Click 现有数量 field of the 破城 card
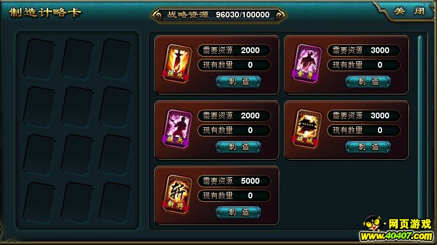This screenshot has height=245, width=437. point(364,130)
